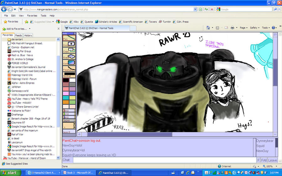The image size is (282, 176).
Task: Select the Dodge tool in PaintChat tools
Action: [69, 44]
